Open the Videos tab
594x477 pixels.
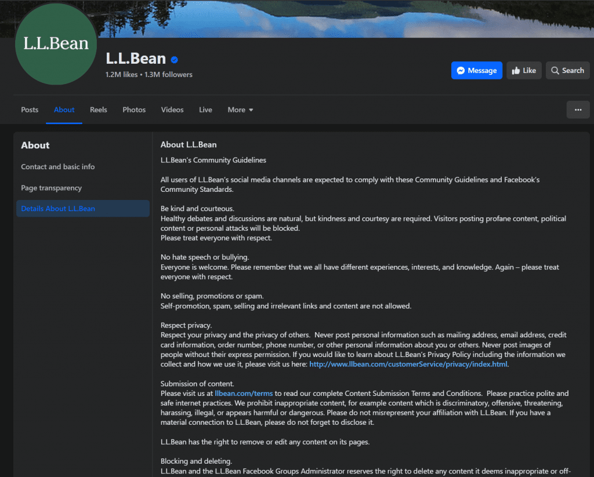172,110
